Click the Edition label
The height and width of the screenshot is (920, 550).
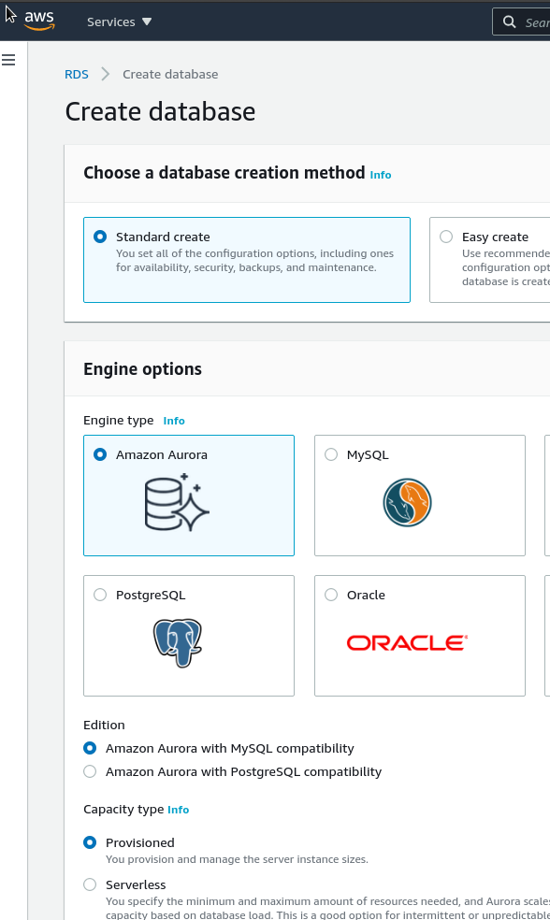[x=104, y=725]
